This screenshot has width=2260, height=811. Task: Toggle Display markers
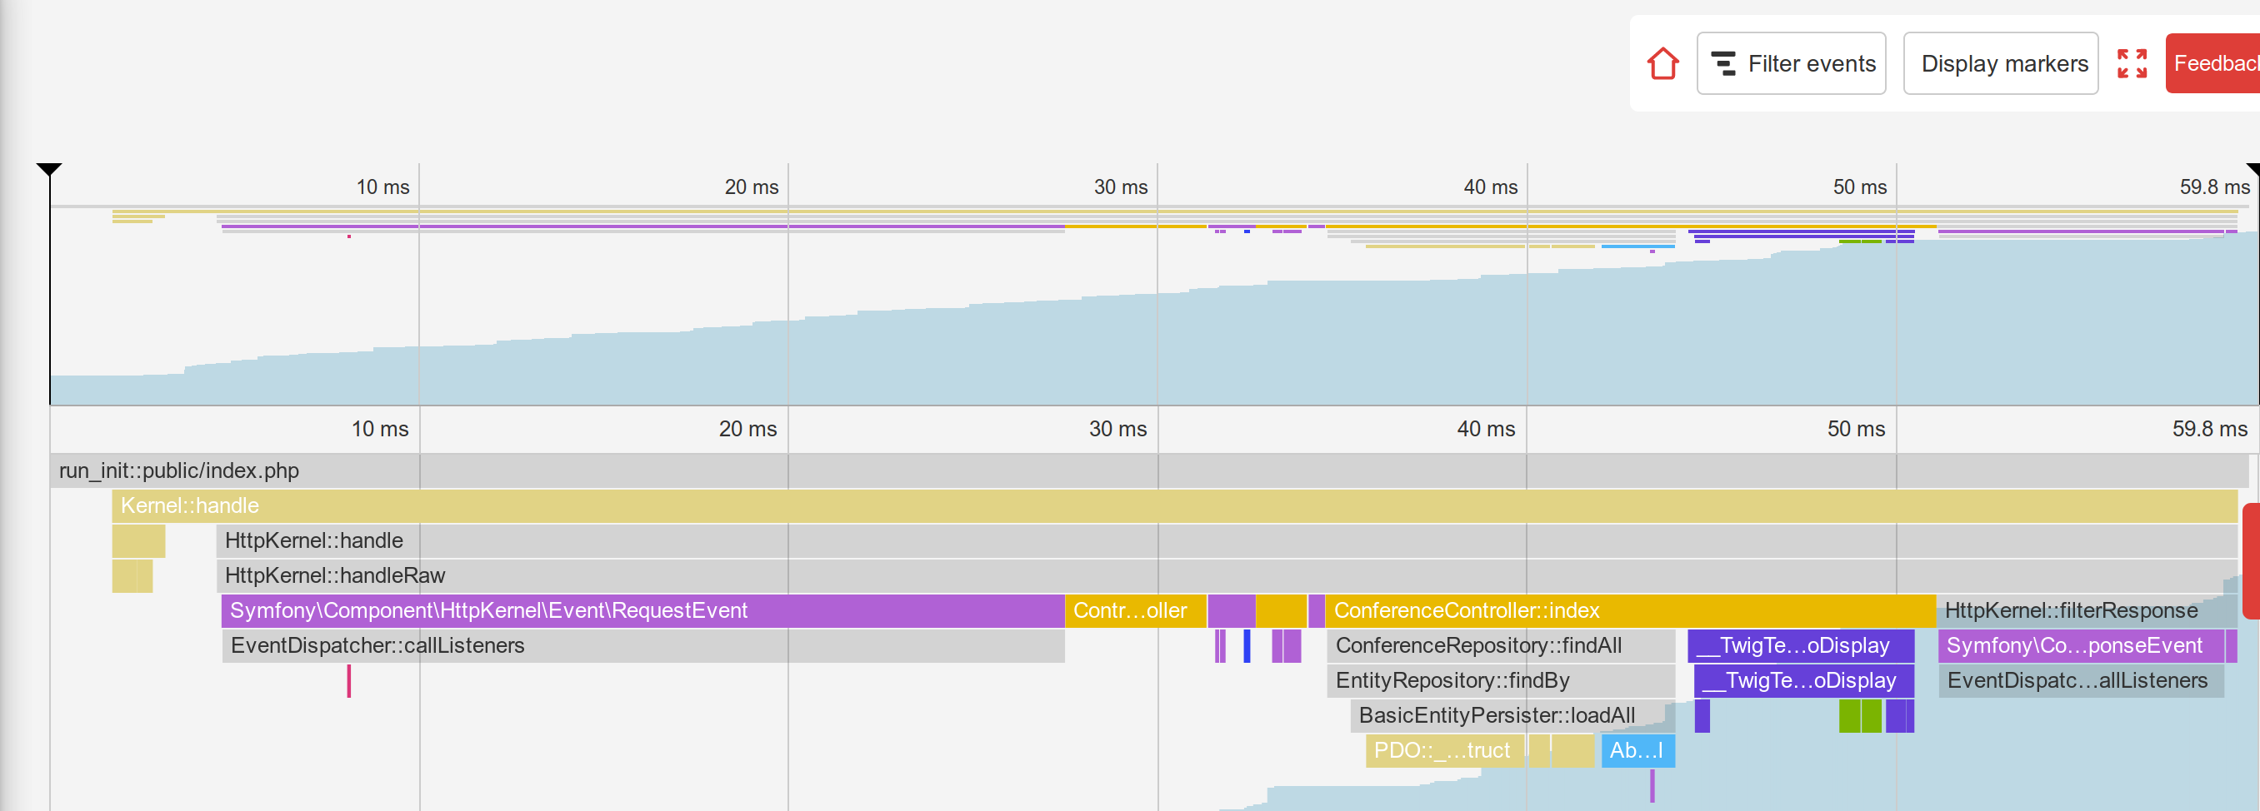[x=2001, y=62]
